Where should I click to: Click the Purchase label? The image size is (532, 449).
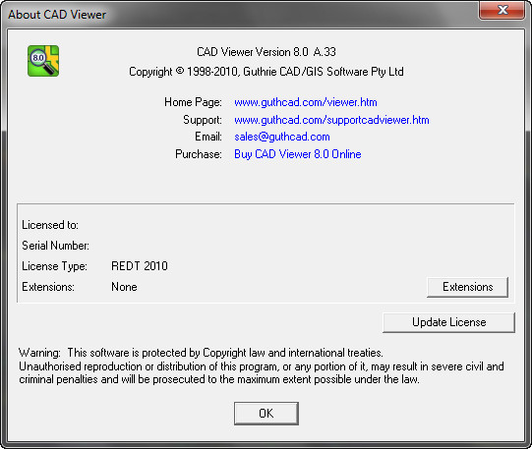tap(198, 154)
